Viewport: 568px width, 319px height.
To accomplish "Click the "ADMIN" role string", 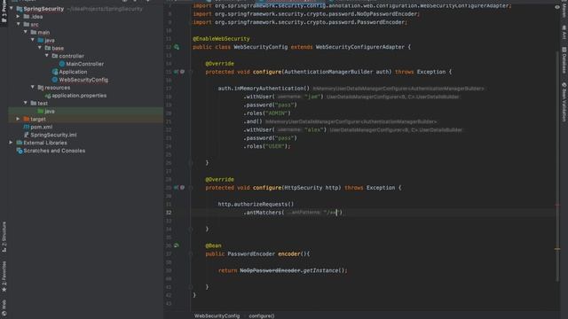I will [276, 113].
